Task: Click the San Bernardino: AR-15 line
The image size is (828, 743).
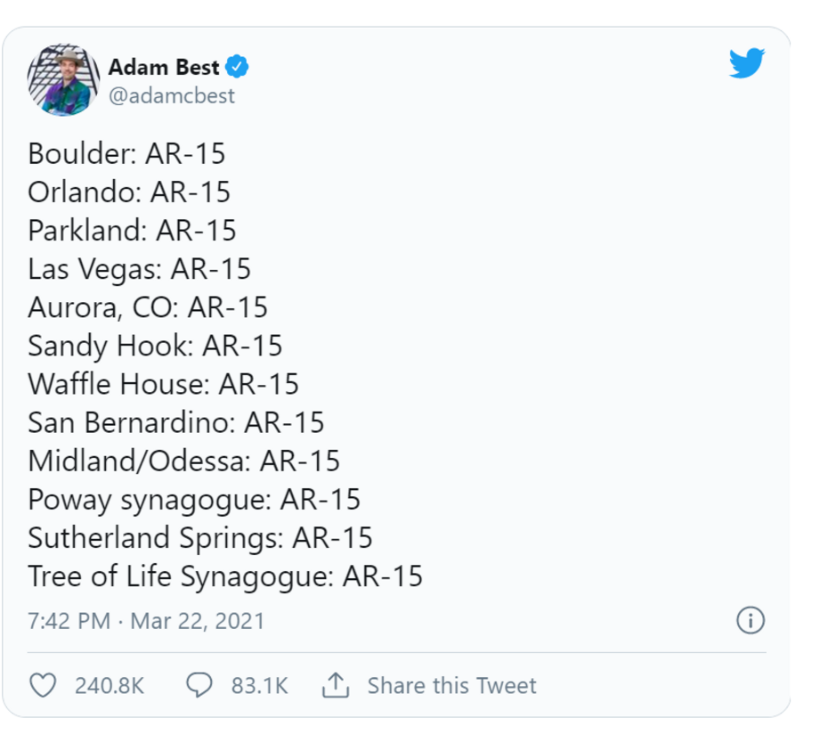Action: pyautogui.click(x=175, y=422)
